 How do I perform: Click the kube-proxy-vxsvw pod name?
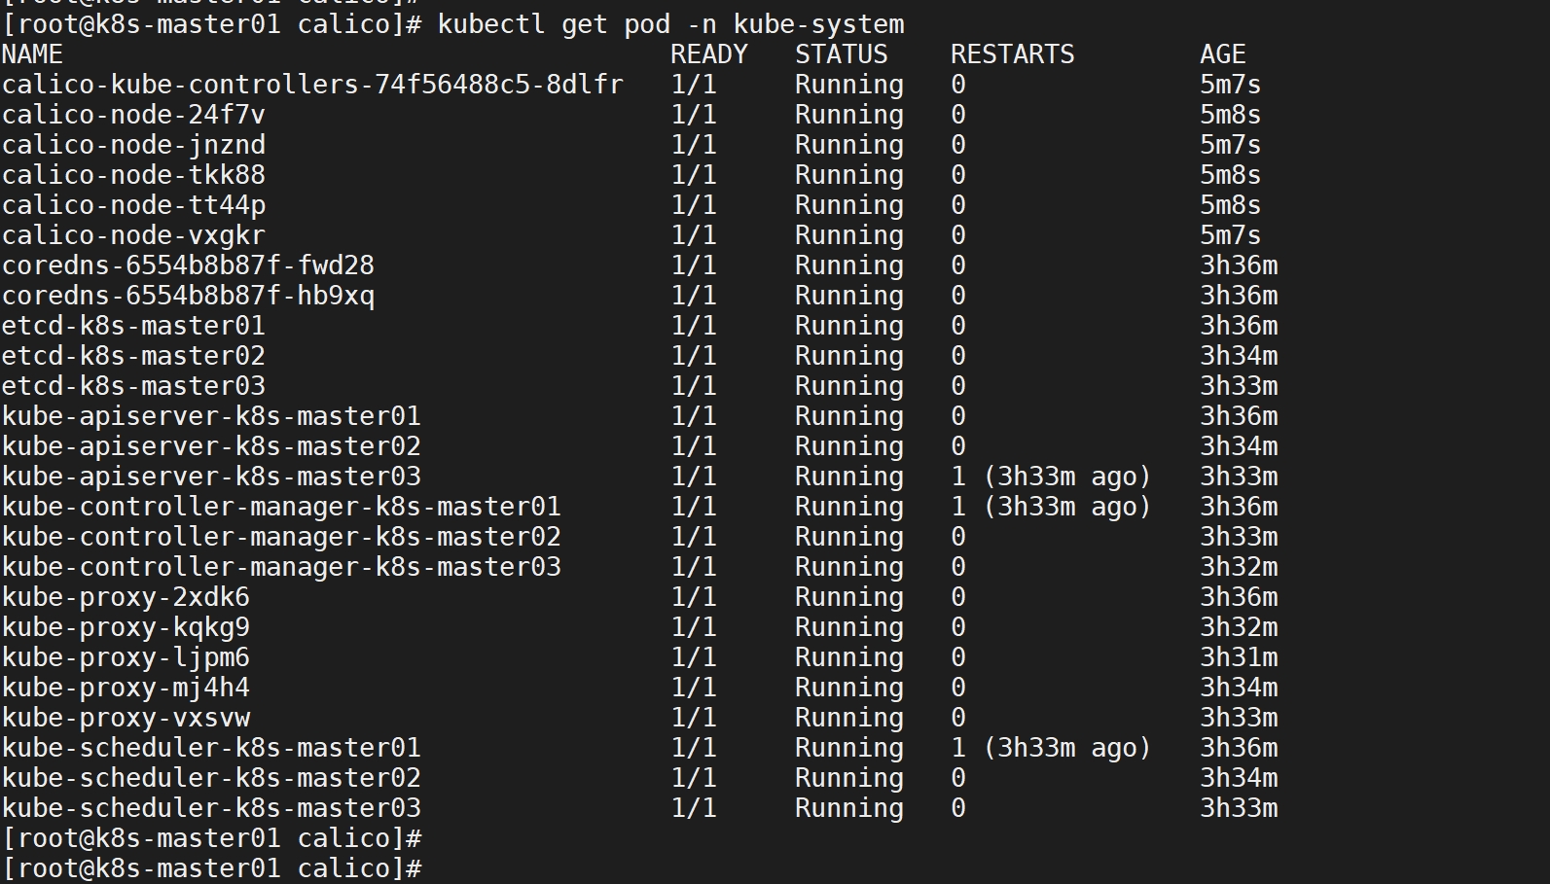pyautogui.click(x=126, y=718)
